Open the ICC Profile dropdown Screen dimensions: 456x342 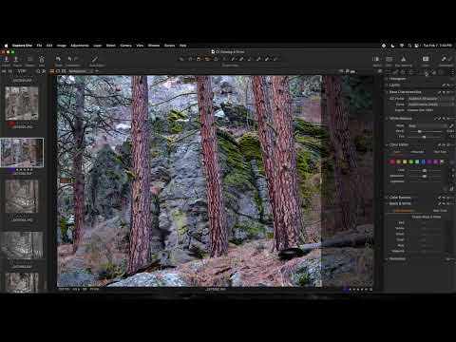point(430,99)
